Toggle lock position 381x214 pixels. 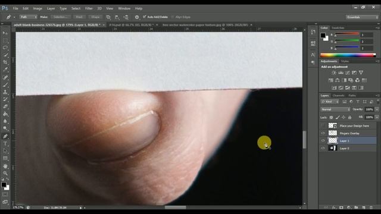coord(343,118)
